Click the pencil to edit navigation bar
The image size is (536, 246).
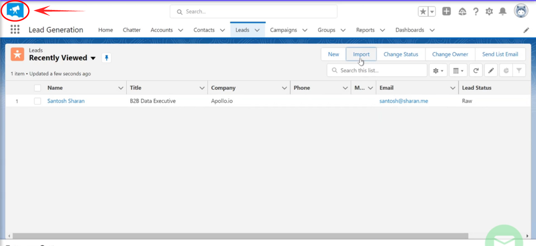coord(526,30)
